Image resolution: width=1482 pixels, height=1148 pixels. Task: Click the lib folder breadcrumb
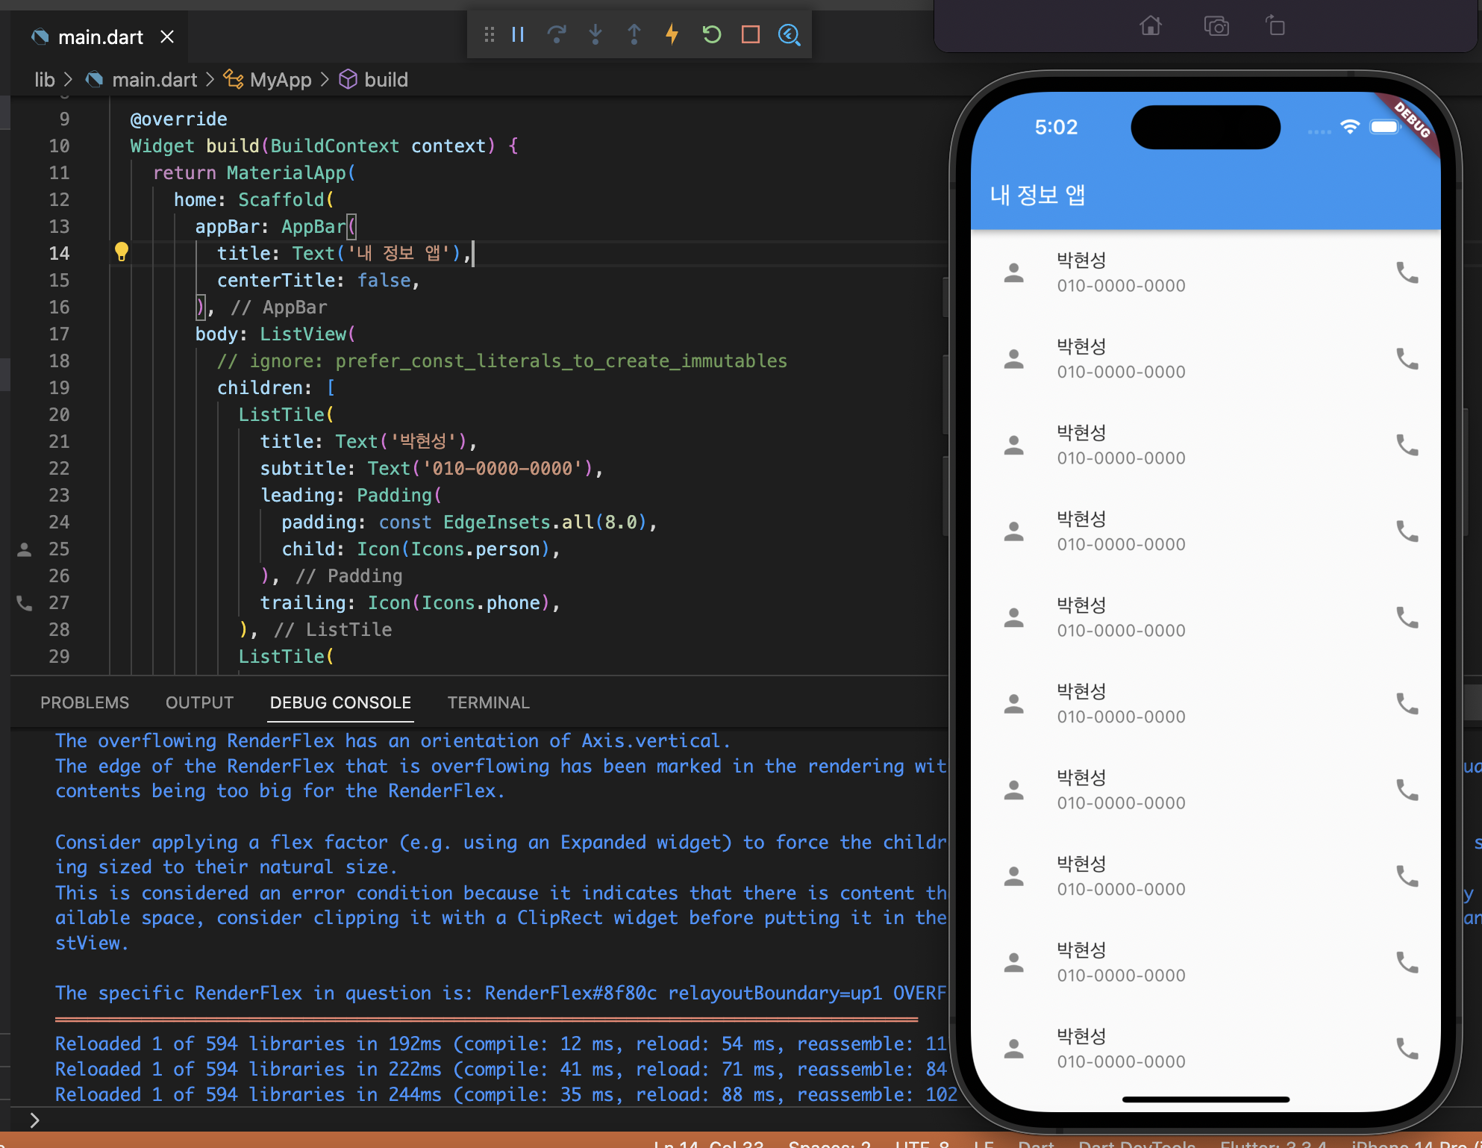45,80
